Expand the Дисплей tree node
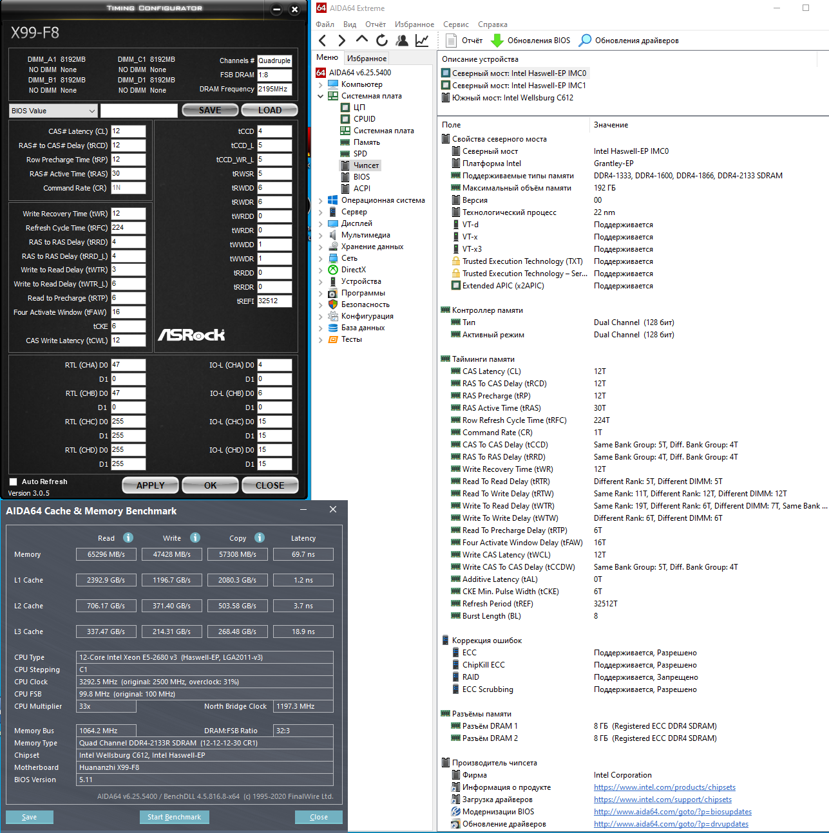The image size is (829, 833). [x=321, y=223]
